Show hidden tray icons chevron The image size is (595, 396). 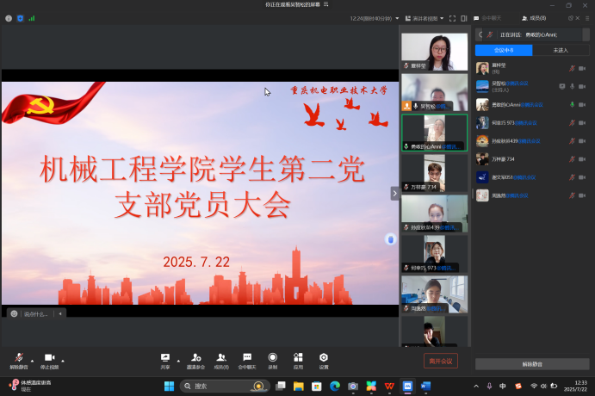476,387
